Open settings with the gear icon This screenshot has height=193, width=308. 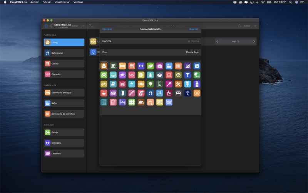click(46, 26)
